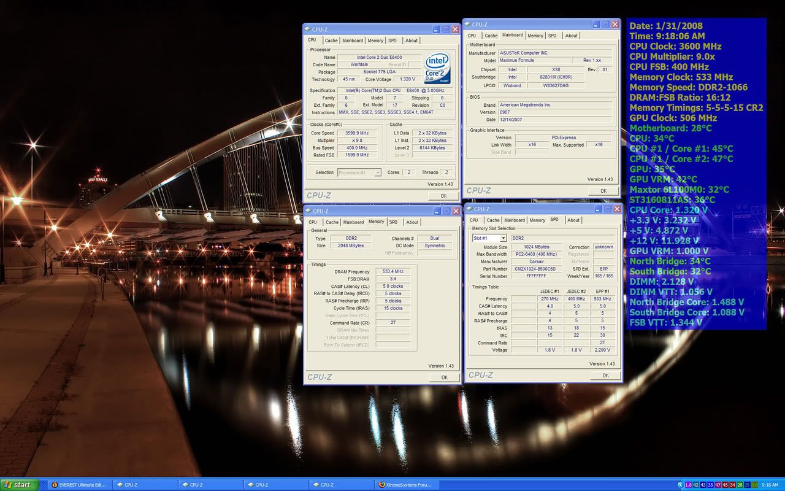Click OK in the CPU-Z SPD window
The image size is (785, 491).
coord(605,376)
